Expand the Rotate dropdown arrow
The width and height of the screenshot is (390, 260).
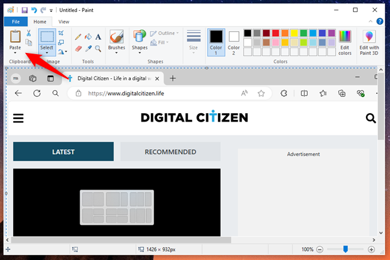[x=66, y=52]
